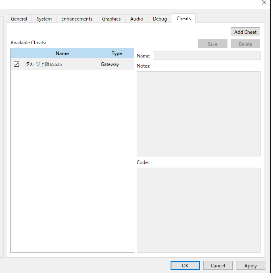271x273 pixels.
Task: Open the System tab
Action: point(44,19)
